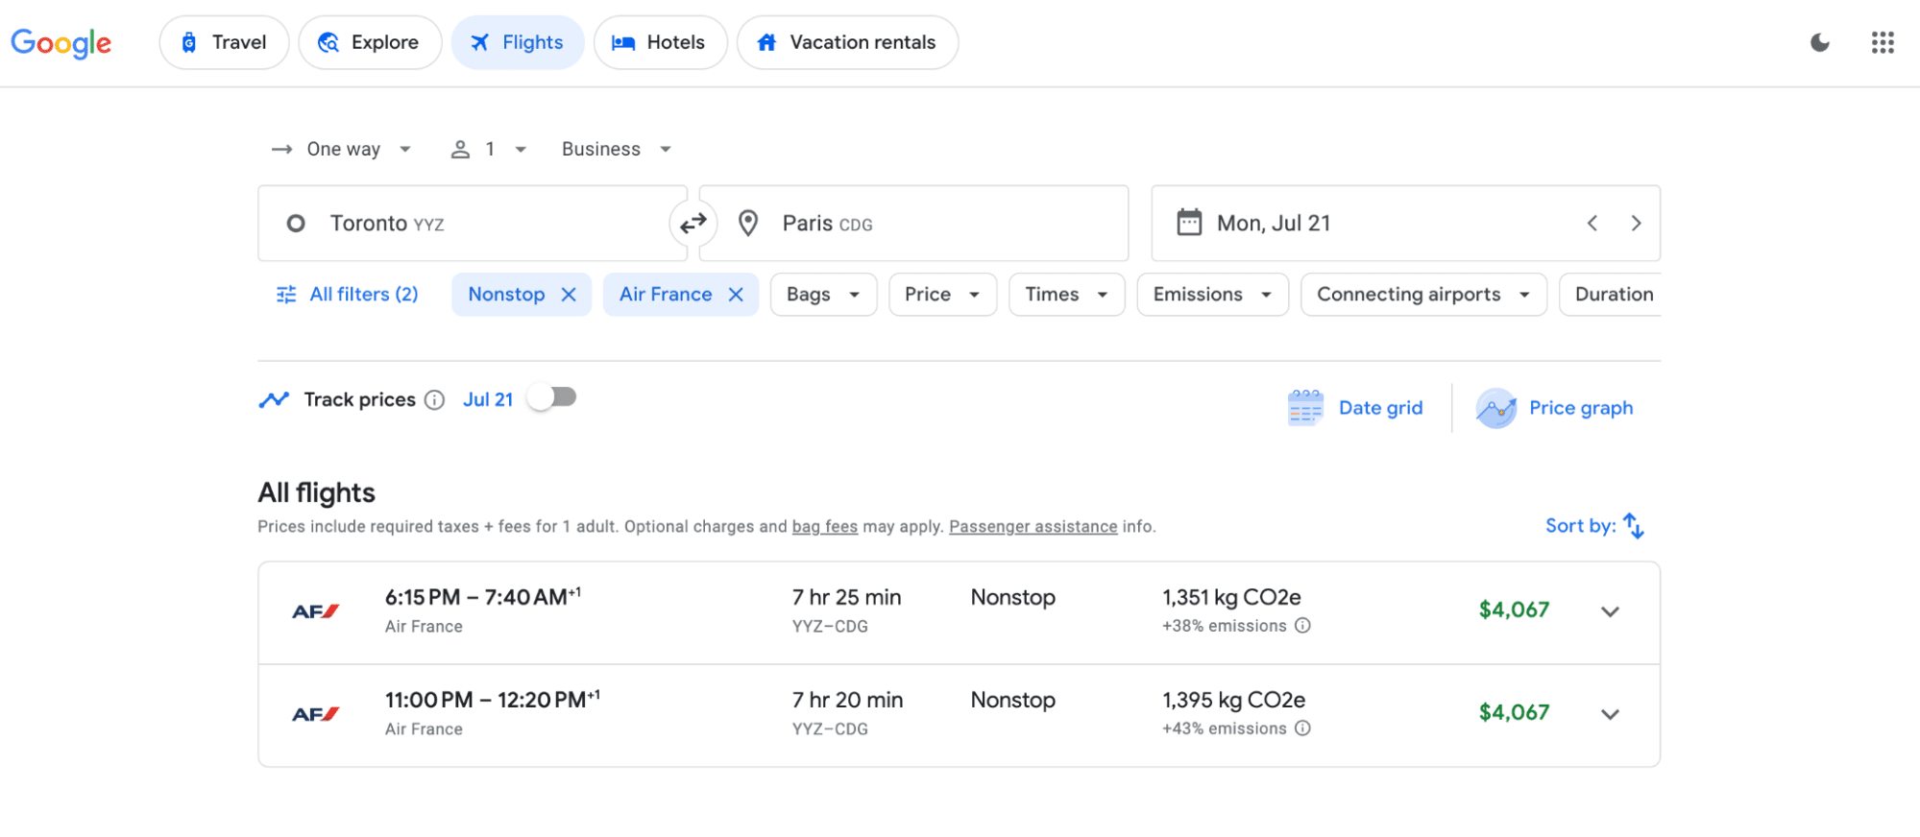View emissions info for 6:15 PM flight
This screenshot has height=837, width=1920.
click(x=1302, y=626)
